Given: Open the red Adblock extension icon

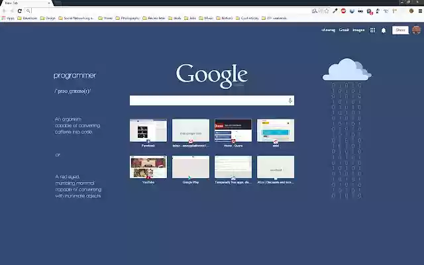Looking at the screenshot, I should [x=343, y=11].
